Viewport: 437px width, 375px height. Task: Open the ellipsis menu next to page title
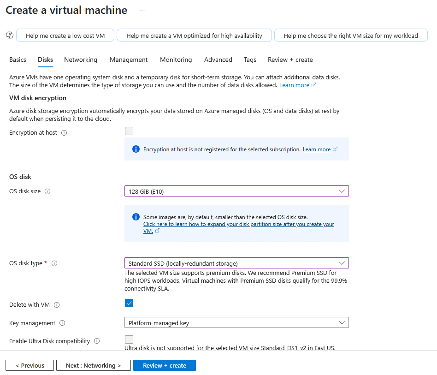pos(142,10)
